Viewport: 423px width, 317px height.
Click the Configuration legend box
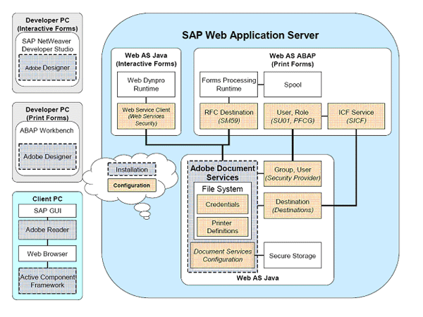pyautogui.click(x=132, y=185)
